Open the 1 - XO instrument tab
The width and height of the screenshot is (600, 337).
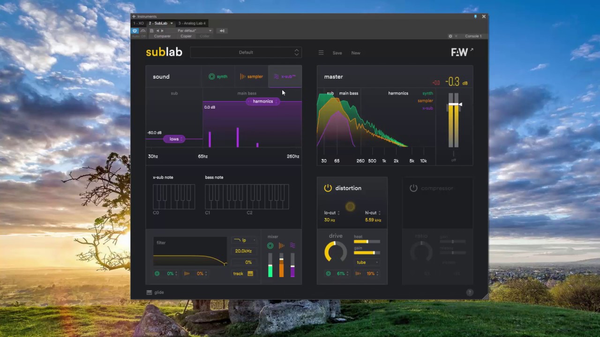pos(139,23)
